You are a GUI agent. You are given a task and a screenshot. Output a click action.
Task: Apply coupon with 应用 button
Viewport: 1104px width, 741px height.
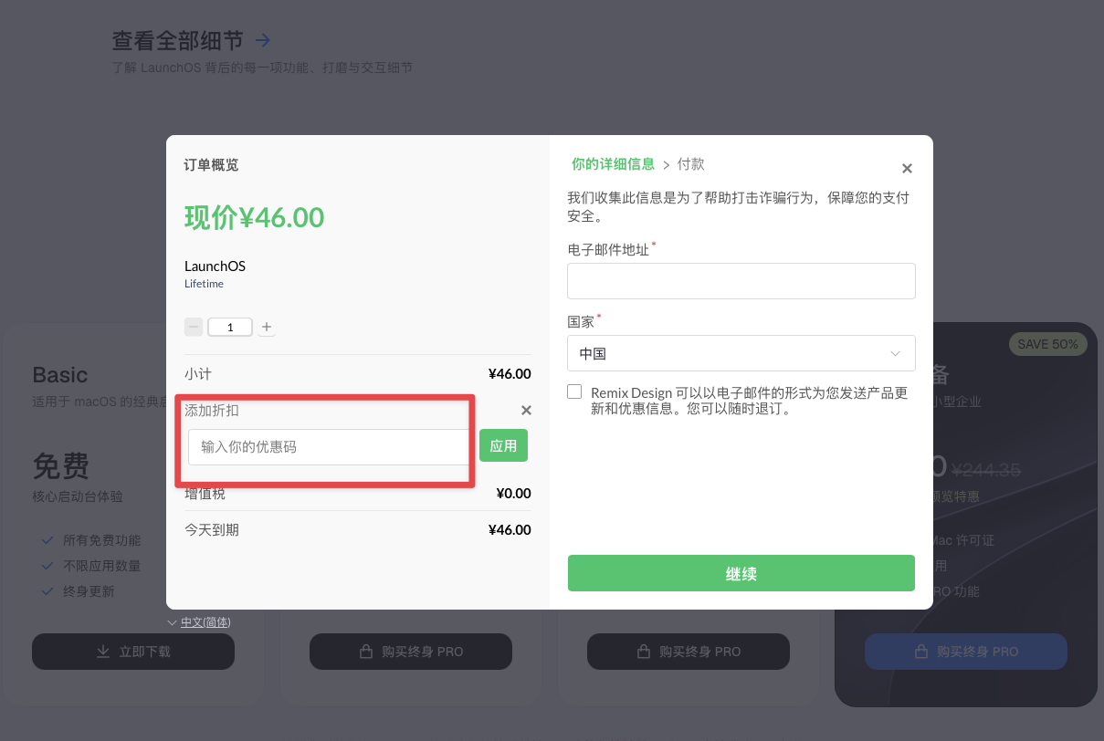click(x=503, y=445)
